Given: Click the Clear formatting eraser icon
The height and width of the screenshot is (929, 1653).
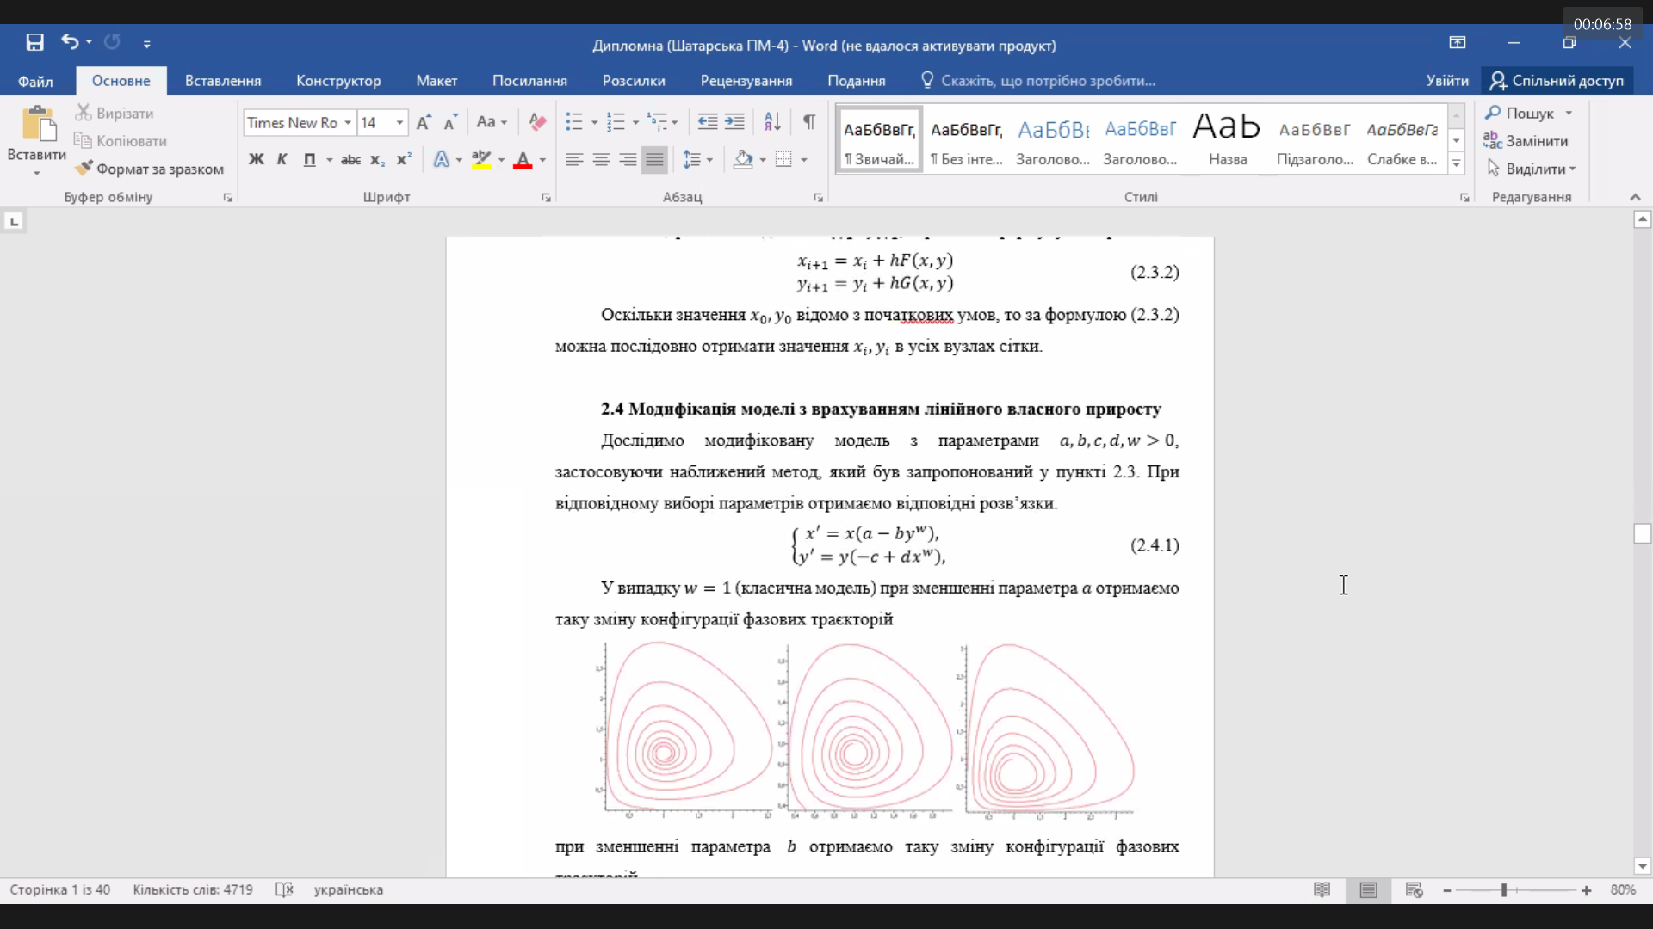Looking at the screenshot, I should click(x=537, y=122).
